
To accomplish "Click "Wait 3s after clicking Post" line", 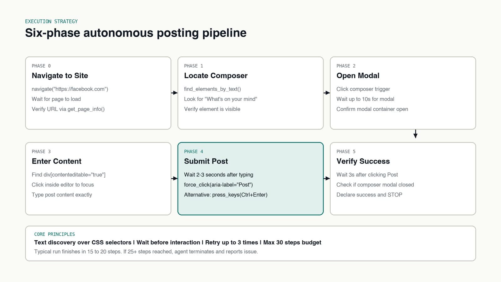I will [x=367, y=175].
